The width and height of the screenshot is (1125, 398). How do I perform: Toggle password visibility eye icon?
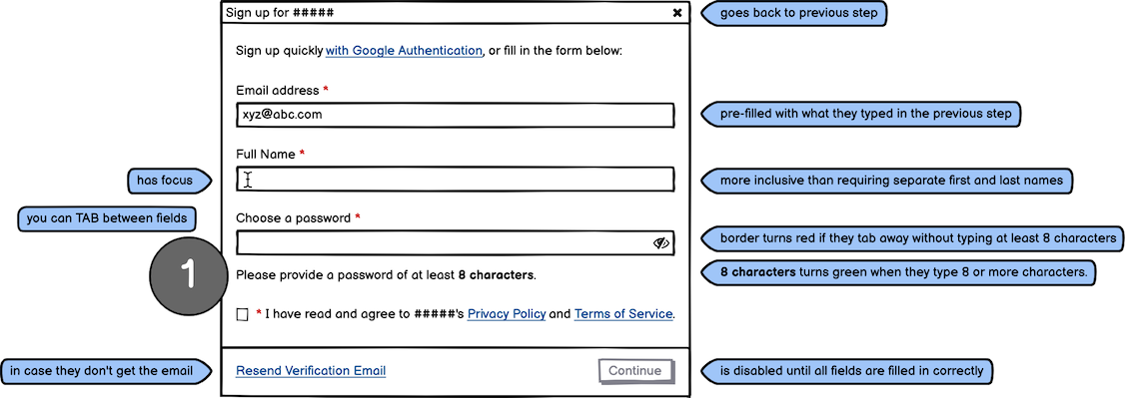click(x=660, y=243)
